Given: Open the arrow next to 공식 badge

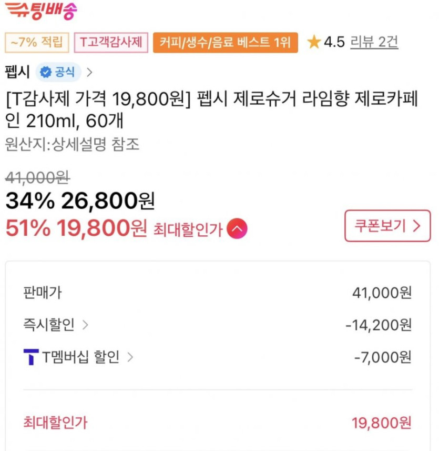Looking at the screenshot, I should pos(89,72).
